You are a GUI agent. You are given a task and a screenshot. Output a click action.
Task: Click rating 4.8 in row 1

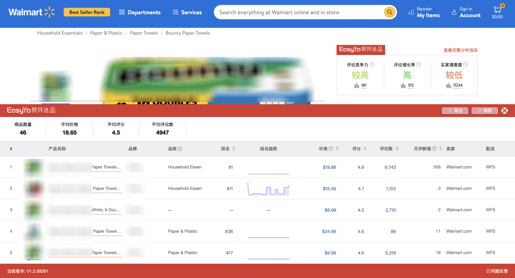tap(360, 167)
